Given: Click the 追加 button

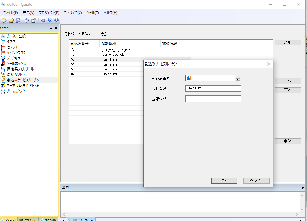Looking at the screenshot, I should (287, 42).
